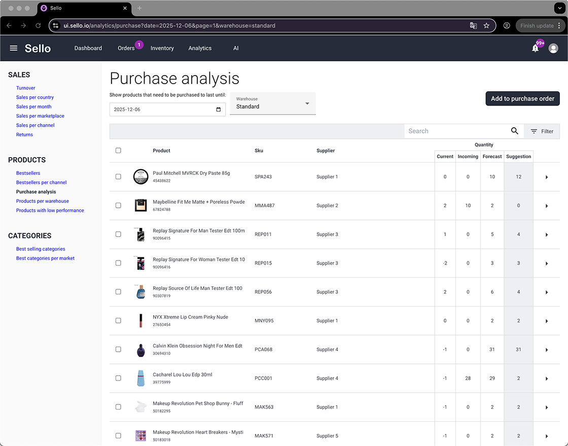Check the Cacharel Lou Lou Edp checkbox
Viewport: 568px width, 446px height.
point(118,378)
